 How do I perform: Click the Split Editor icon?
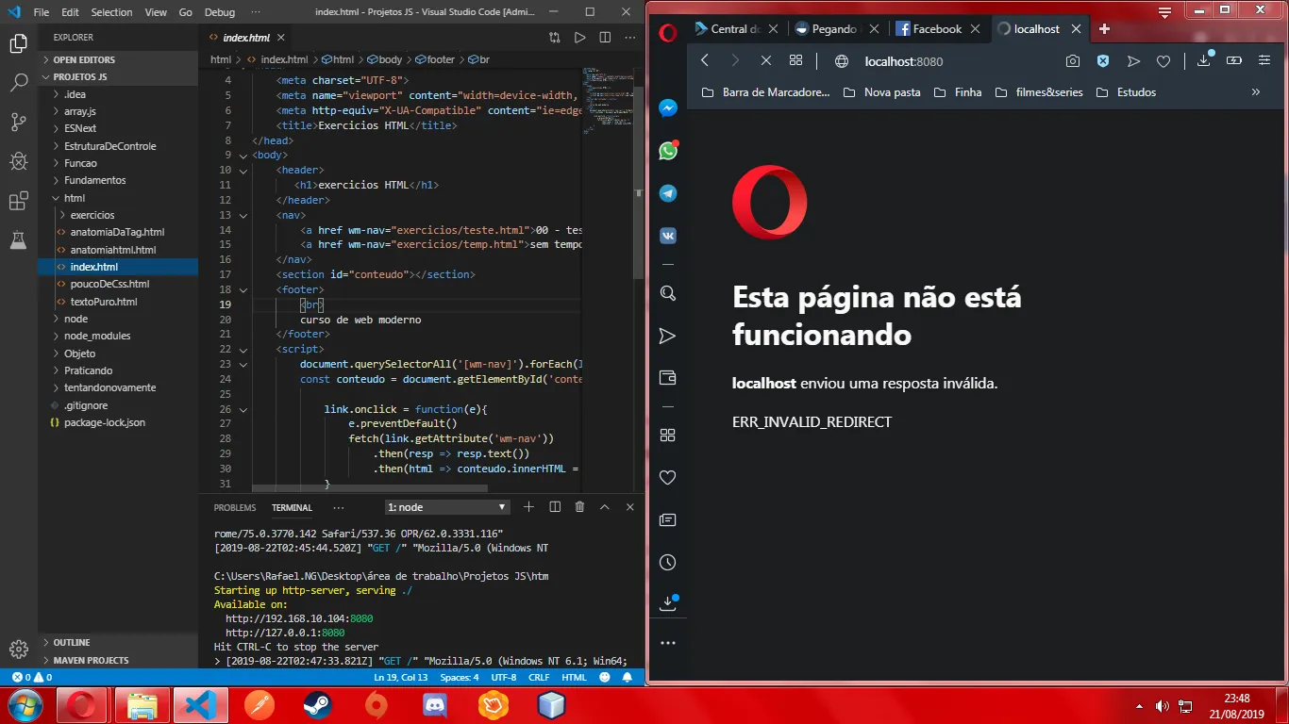coord(605,38)
